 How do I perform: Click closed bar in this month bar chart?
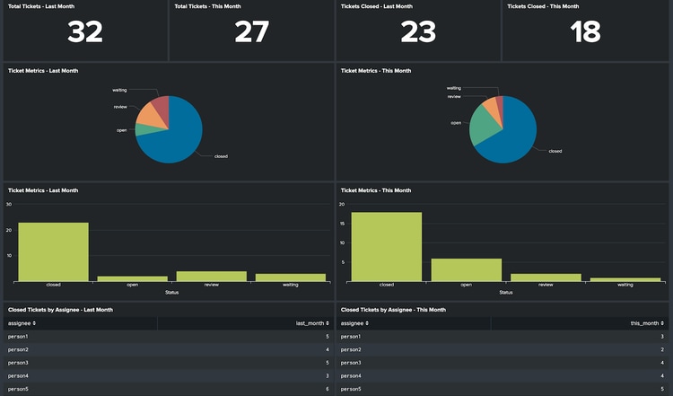coord(387,246)
